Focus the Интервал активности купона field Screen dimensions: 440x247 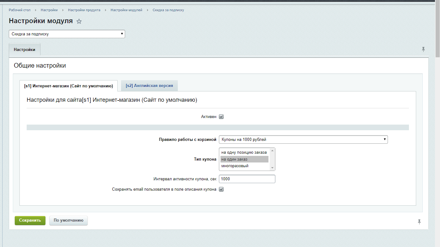tap(247, 179)
